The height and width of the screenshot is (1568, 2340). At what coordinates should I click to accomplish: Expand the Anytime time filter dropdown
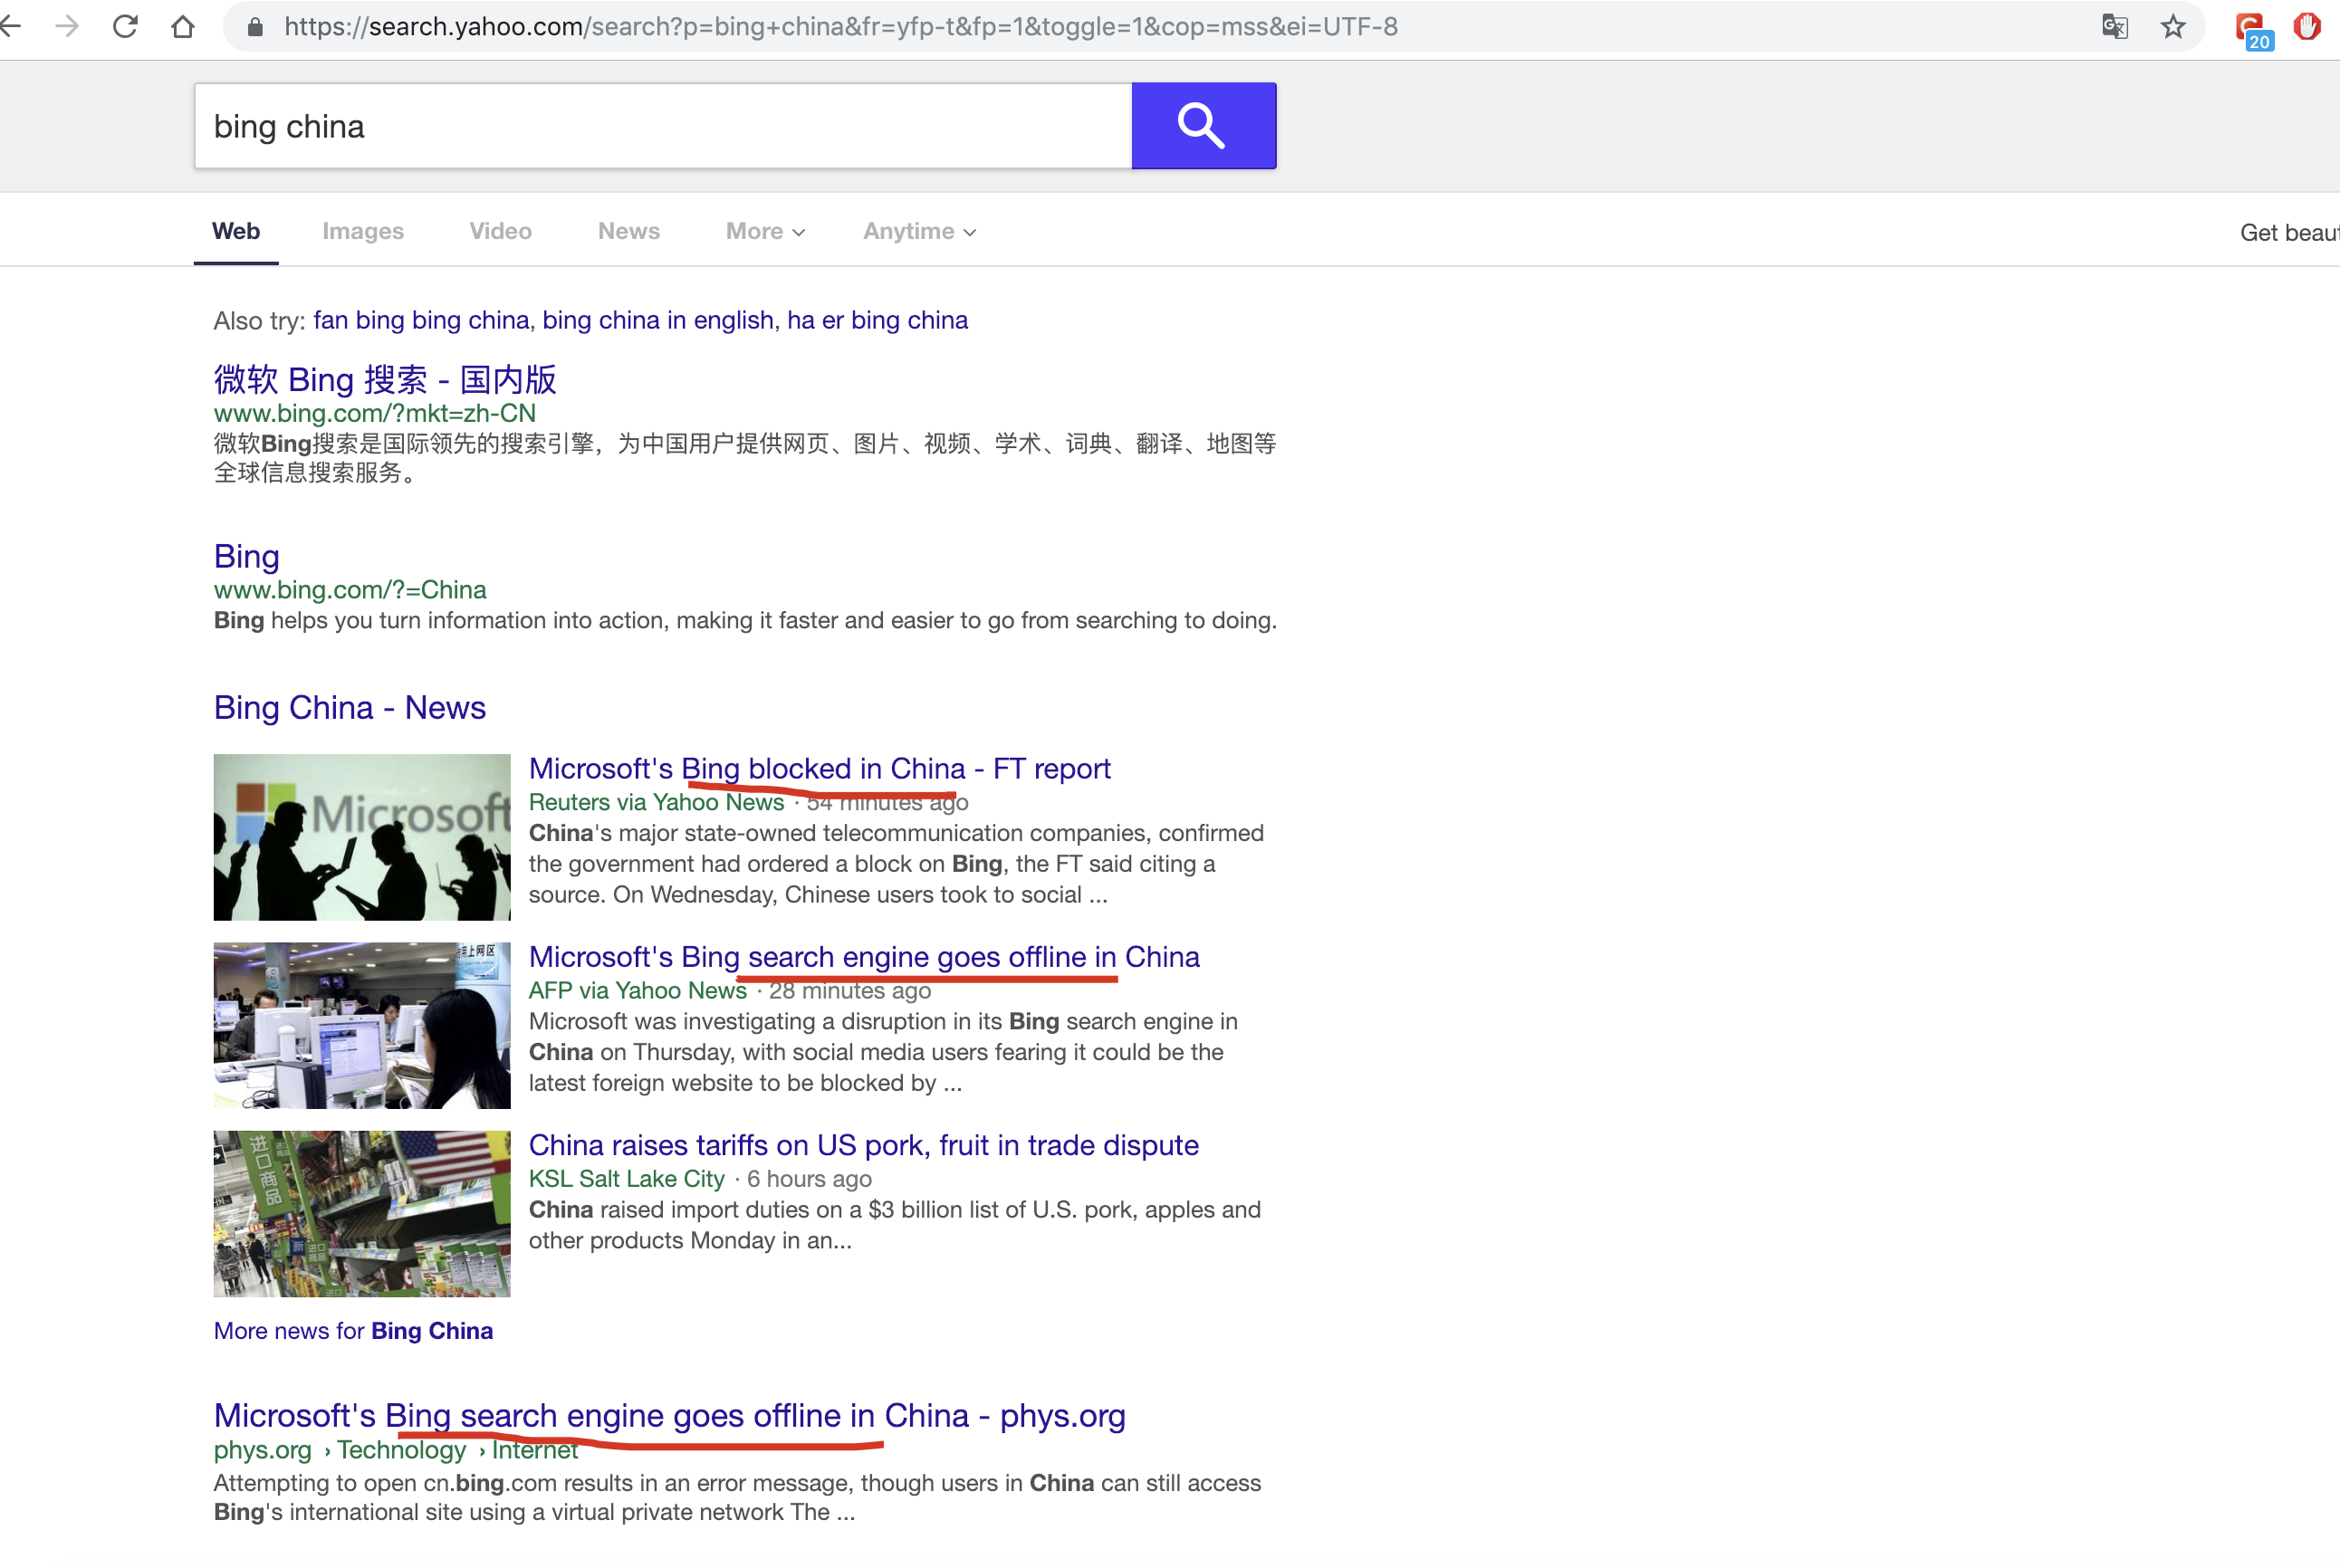click(917, 231)
